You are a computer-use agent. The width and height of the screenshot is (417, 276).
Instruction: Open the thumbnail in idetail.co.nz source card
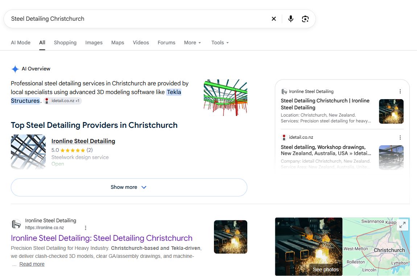coord(391,158)
